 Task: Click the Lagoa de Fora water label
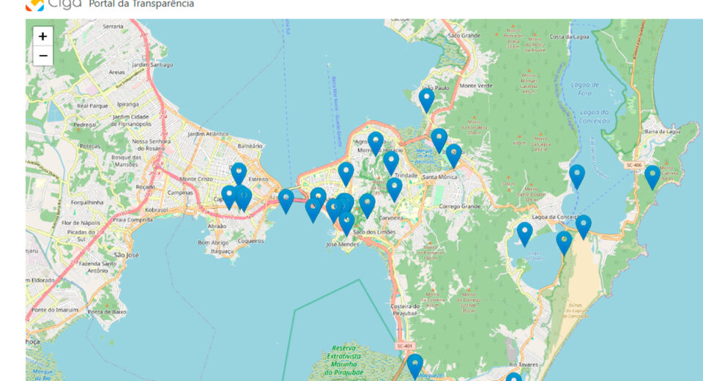[584, 89]
